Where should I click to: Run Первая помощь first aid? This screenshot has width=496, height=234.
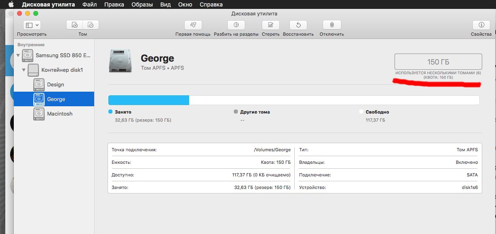[x=193, y=25]
